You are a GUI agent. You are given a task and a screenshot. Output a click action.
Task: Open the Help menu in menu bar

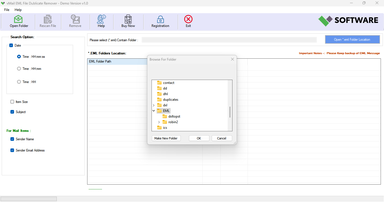point(18,10)
